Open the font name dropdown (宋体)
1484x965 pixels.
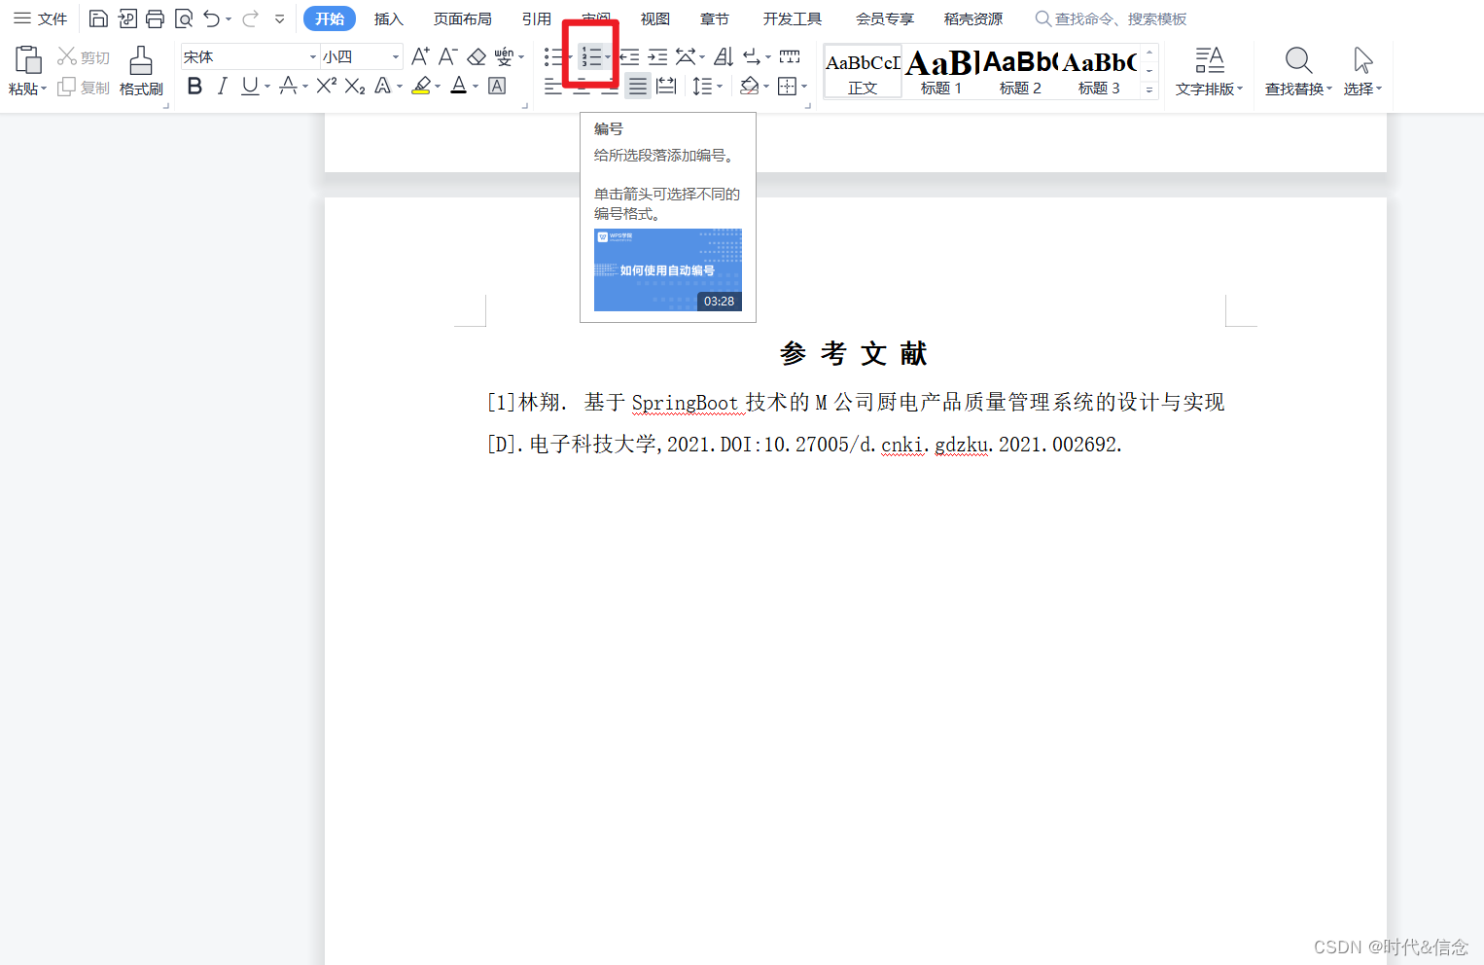[313, 57]
